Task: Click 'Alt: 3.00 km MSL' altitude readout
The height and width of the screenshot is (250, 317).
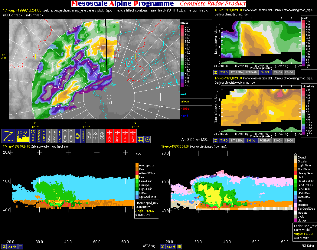Action: [195, 140]
